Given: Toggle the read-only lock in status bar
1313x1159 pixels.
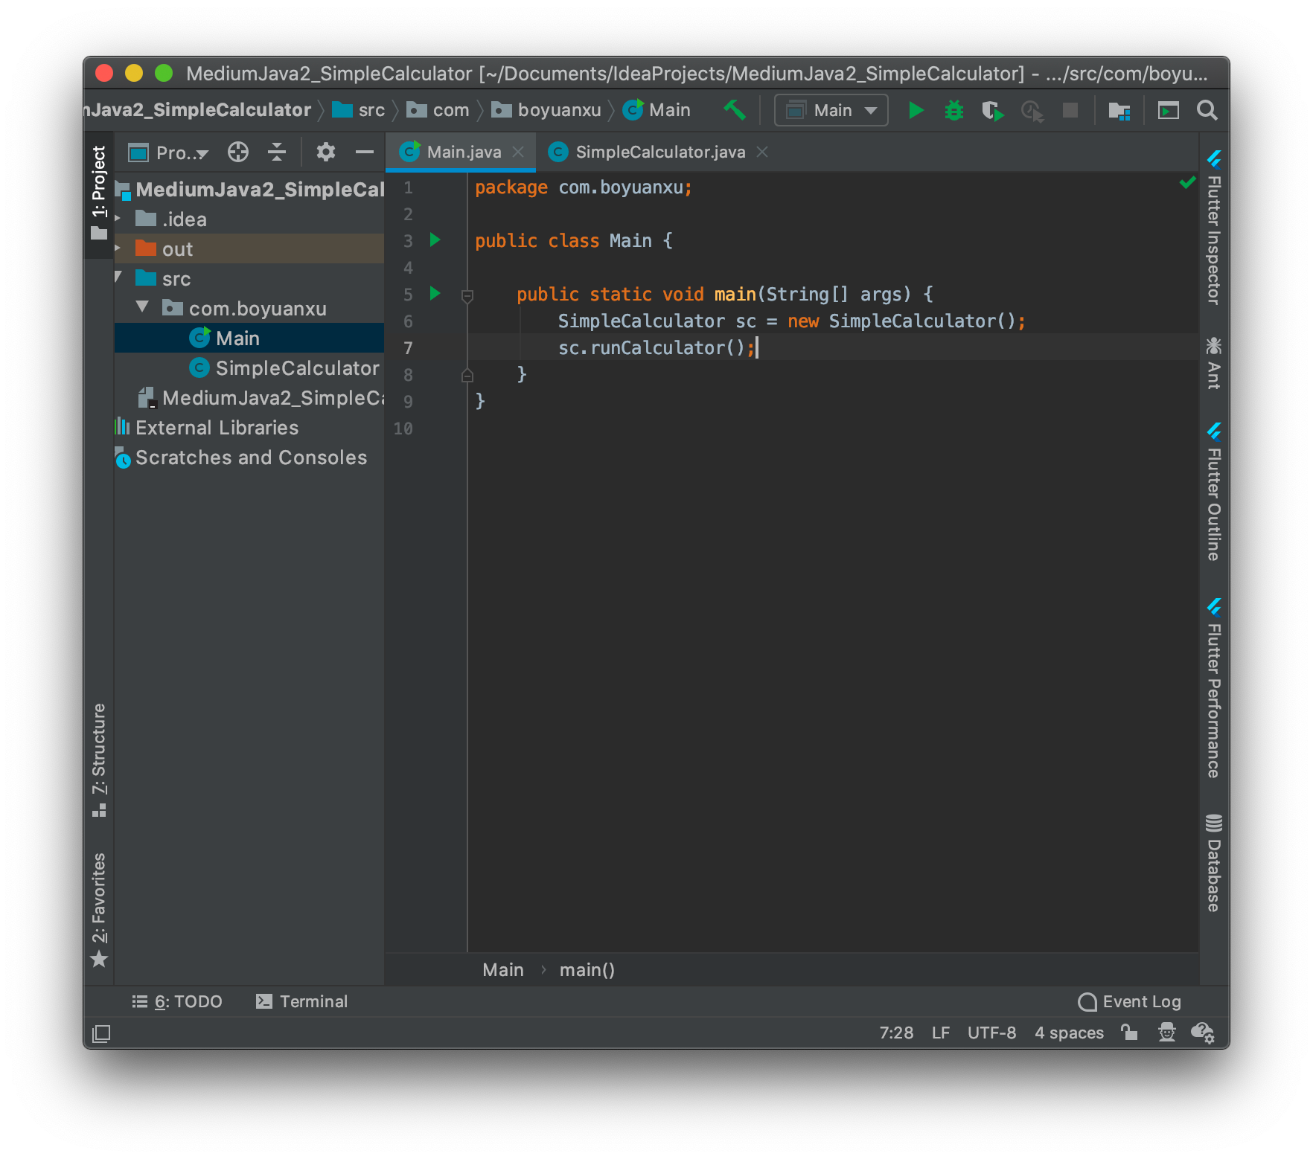Looking at the screenshot, I should coord(1129,1033).
